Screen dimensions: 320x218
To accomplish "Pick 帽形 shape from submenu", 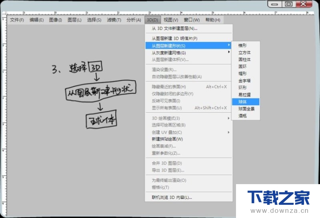I will pyautogui.click(x=246, y=74).
